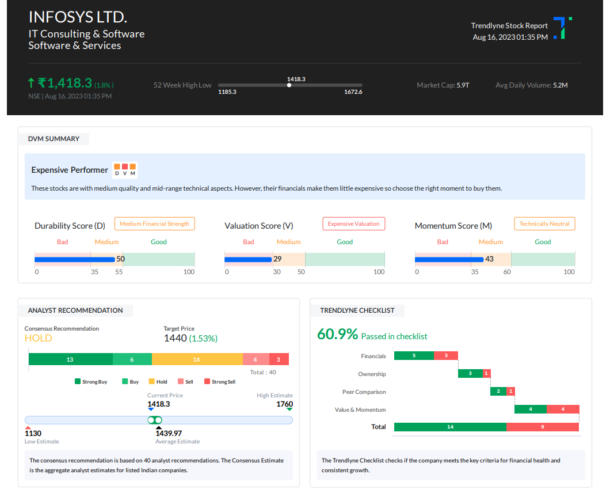Click the 6 Buy bar segment

[x=132, y=359]
